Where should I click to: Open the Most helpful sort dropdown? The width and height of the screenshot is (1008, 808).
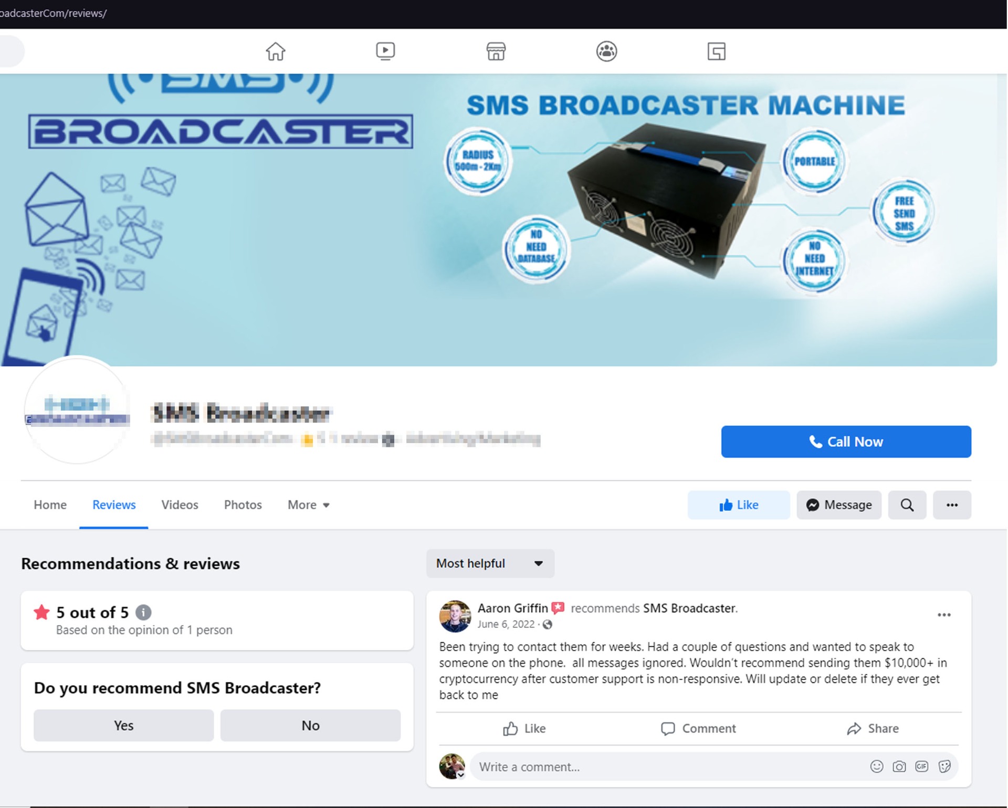490,563
